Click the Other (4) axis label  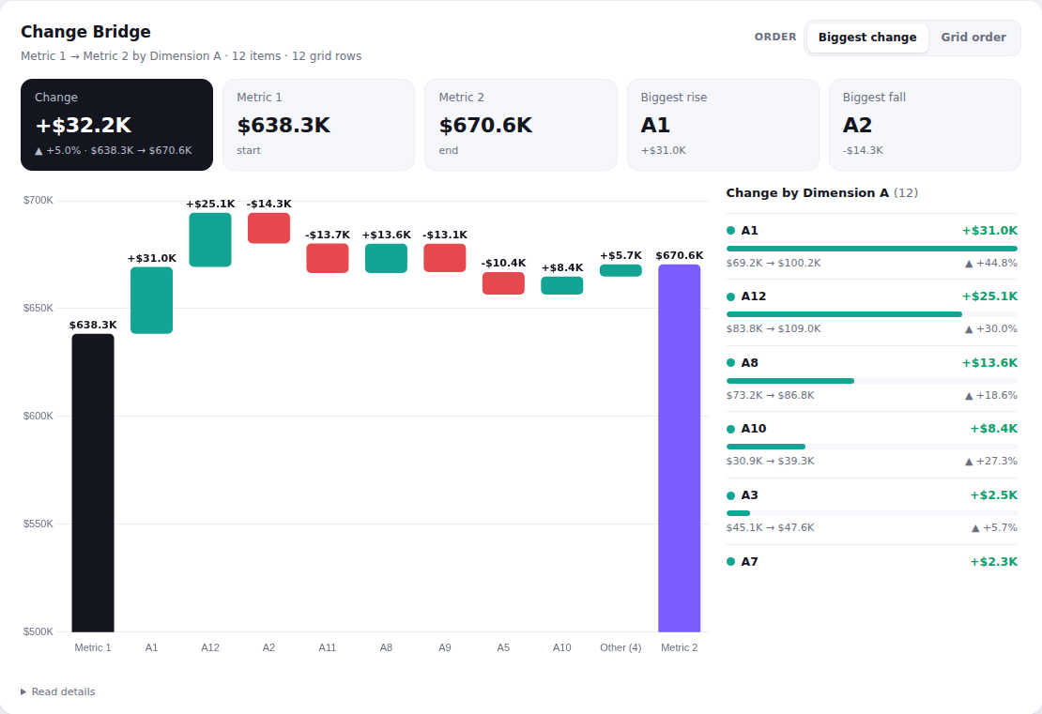[x=621, y=647]
